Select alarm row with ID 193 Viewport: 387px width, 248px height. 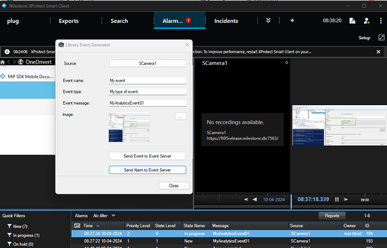point(229,241)
